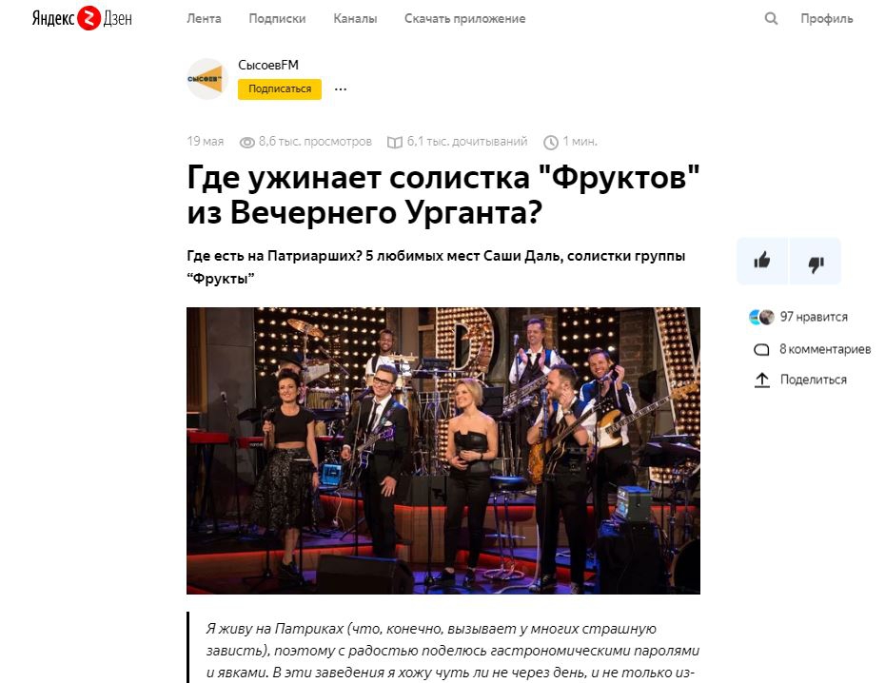Open the Каналы section
Viewport: 885px width, 683px height.
click(x=355, y=19)
